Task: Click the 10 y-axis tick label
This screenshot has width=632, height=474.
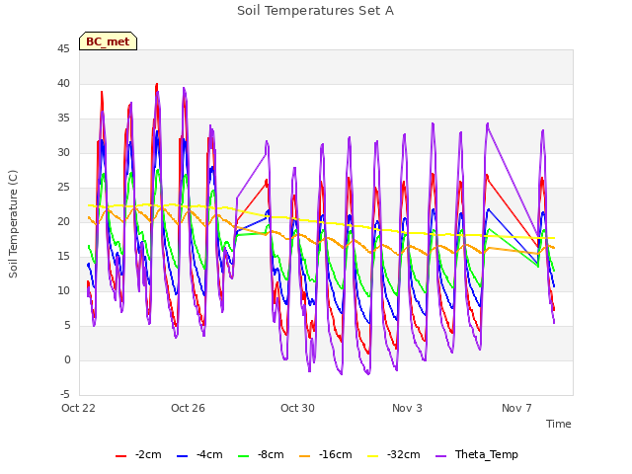Action: pos(63,290)
